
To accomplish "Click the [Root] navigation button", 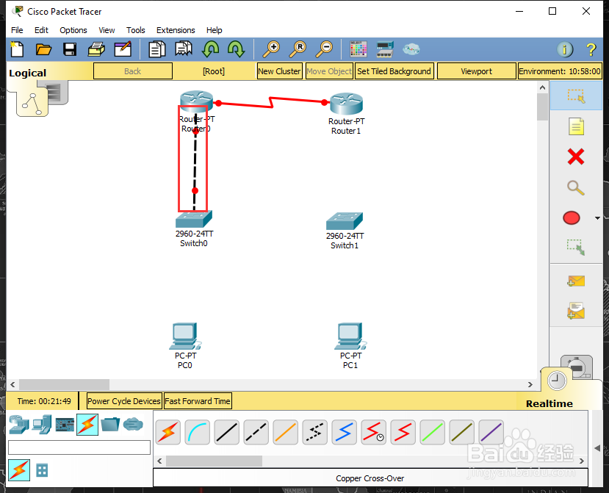I will coord(214,71).
